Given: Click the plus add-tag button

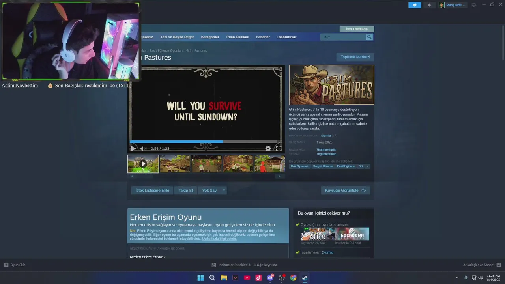Looking at the screenshot, I should [368, 166].
